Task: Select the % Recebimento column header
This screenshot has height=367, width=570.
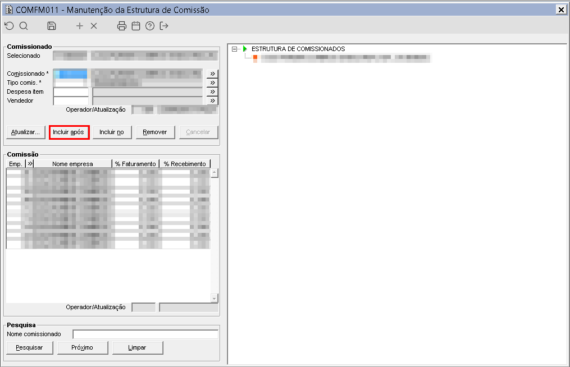Action: pos(185,164)
